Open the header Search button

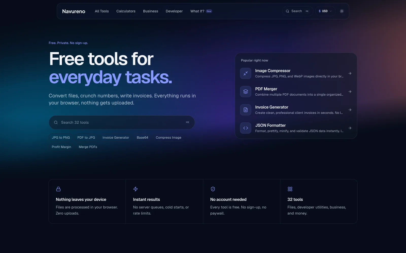(x=297, y=11)
